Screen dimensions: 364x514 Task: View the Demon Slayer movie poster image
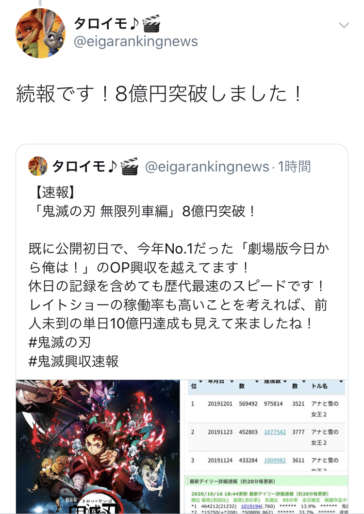click(x=98, y=447)
